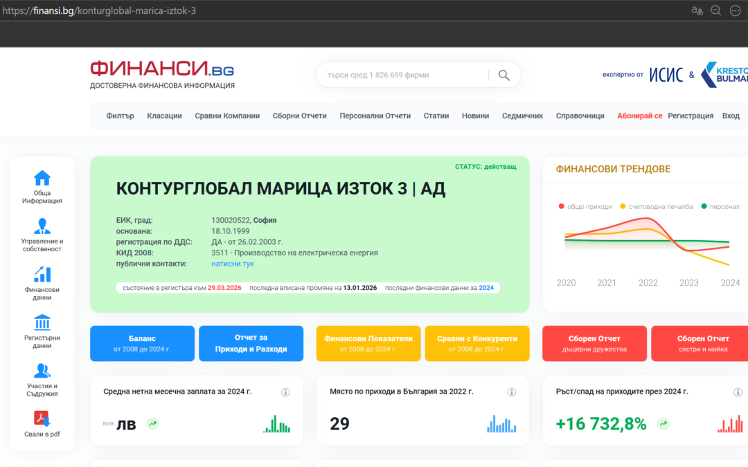
Task: Click the 2024 latest financial data year
Action: point(486,288)
